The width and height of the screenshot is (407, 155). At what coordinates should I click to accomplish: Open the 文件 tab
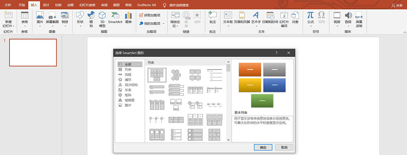[x=8, y=5]
